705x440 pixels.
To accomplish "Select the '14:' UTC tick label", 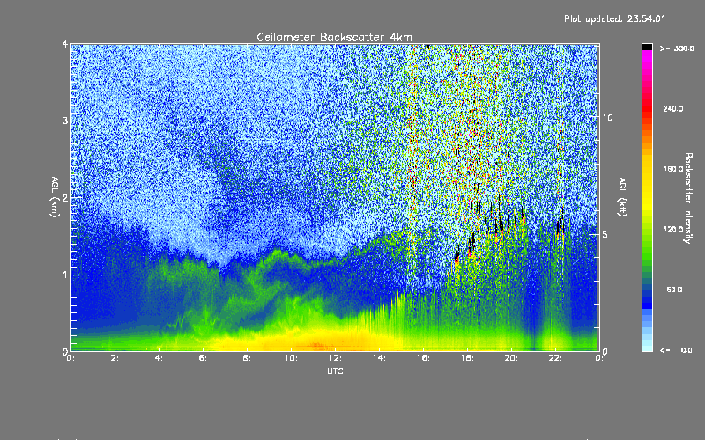I will [379, 358].
